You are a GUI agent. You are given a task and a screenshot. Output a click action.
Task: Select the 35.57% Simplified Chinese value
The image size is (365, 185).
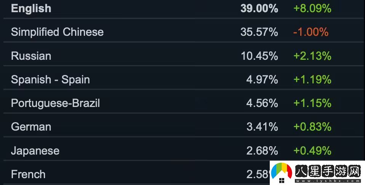coord(259,32)
